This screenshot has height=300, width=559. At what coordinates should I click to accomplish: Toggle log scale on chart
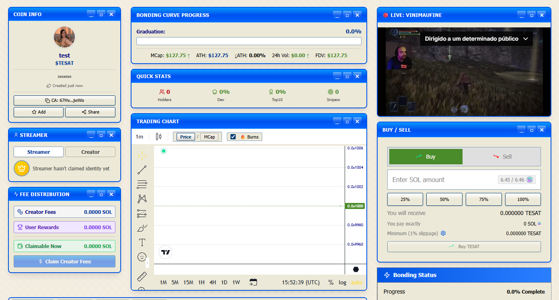[342, 282]
